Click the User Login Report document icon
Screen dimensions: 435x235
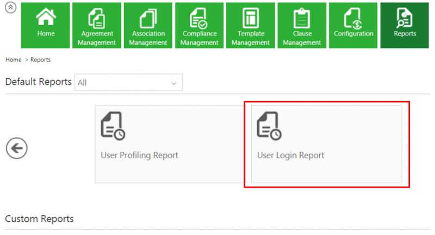(269, 126)
